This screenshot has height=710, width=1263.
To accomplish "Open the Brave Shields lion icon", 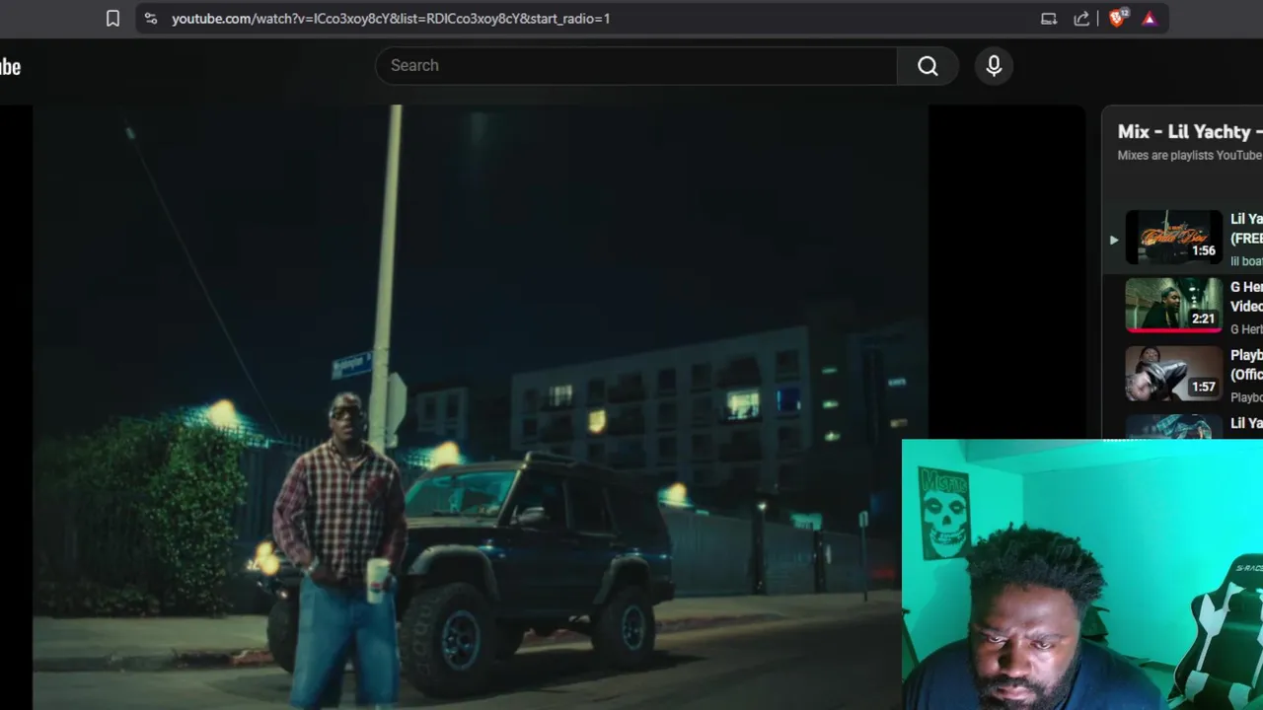I will 1116,18.
